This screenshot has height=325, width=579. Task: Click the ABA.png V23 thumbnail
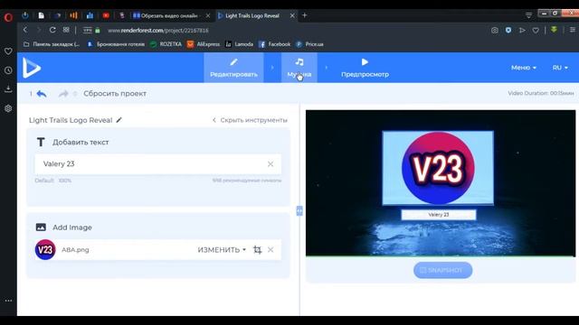[x=45, y=250]
